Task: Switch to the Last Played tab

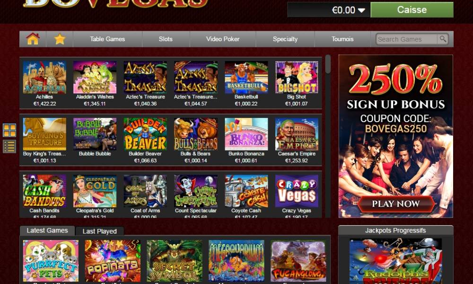Action: point(99,231)
